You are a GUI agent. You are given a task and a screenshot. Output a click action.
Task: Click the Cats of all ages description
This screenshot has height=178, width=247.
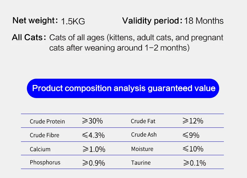coord(136,43)
